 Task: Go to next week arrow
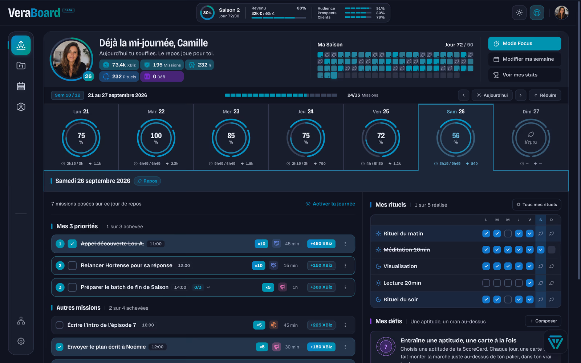tap(520, 95)
